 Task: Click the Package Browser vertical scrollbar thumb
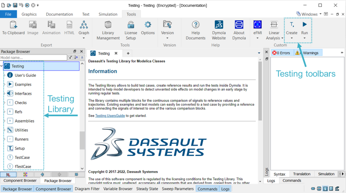[82, 140]
